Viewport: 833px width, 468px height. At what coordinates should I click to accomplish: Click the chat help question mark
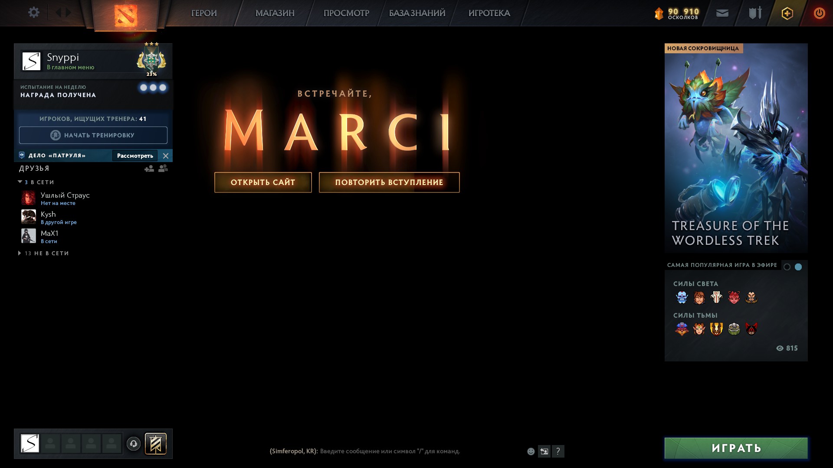[558, 452]
